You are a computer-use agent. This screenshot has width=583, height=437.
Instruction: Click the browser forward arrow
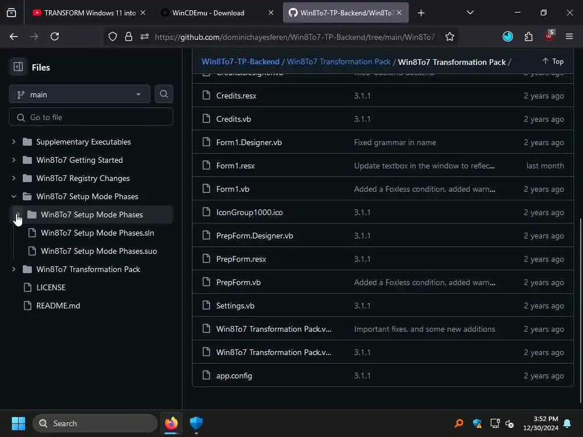click(34, 36)
